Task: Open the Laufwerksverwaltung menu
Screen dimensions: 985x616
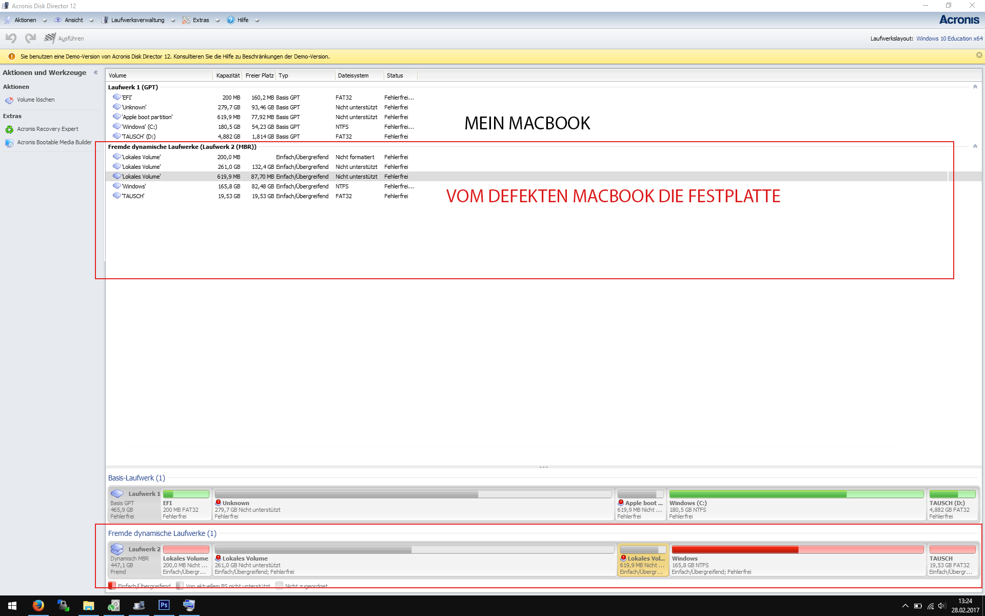Action: 137,20
